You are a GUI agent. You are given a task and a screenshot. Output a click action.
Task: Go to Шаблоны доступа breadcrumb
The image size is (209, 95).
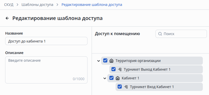[37, 5]
